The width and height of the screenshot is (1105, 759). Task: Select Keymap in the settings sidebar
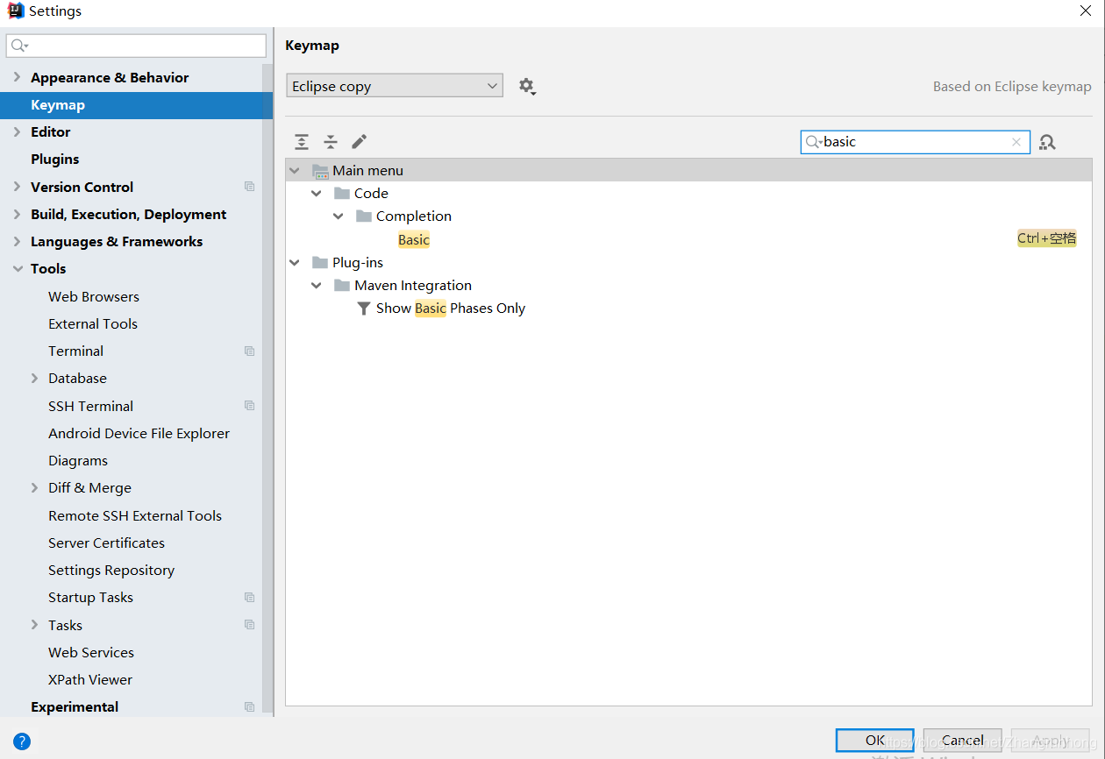[136, 105]
